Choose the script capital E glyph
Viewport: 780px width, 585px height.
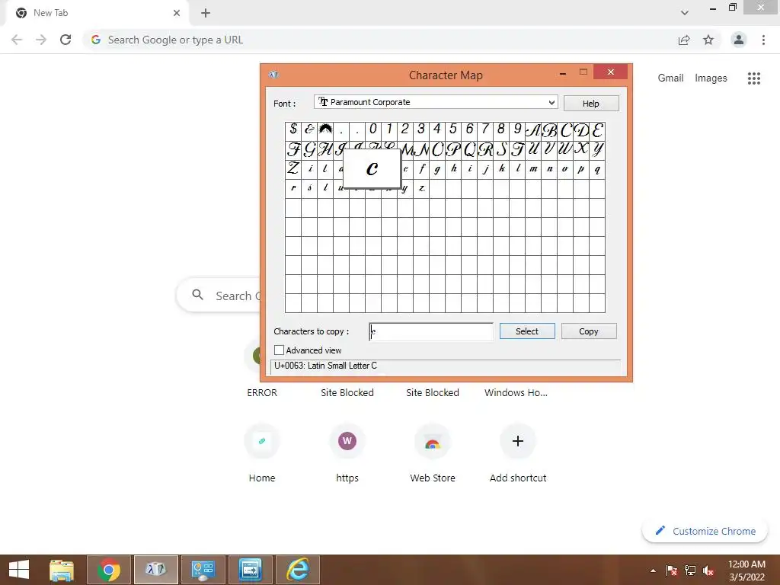coord(597,129)
